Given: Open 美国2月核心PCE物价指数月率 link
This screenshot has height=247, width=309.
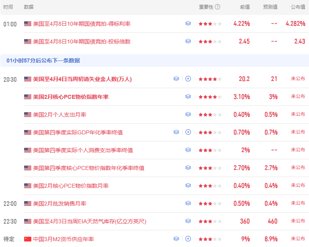Looking at the screenshot, I should 71,186.
